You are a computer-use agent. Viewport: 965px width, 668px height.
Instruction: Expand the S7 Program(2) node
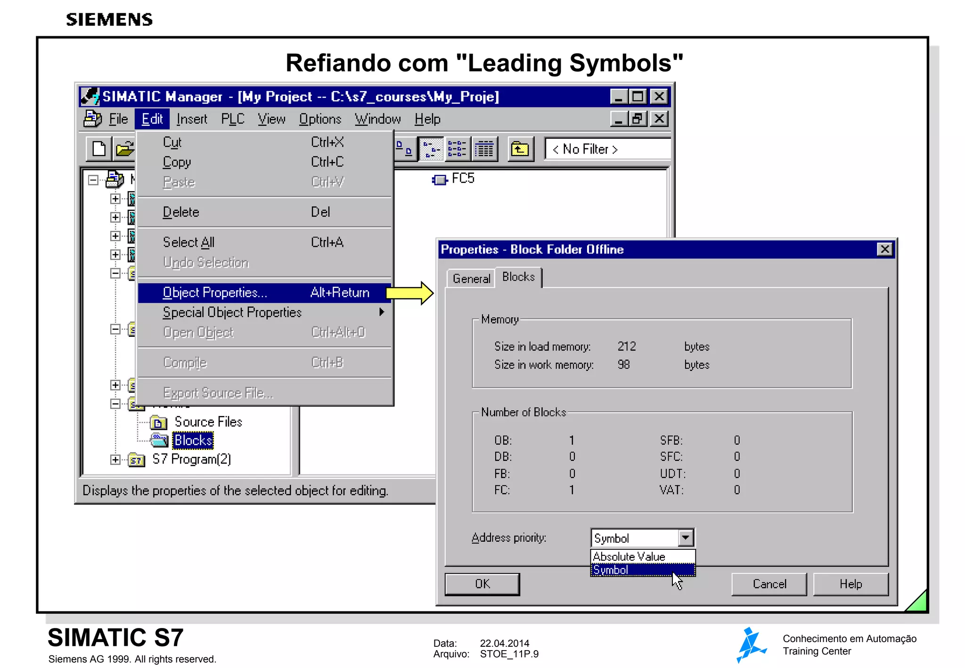[115, 459]
